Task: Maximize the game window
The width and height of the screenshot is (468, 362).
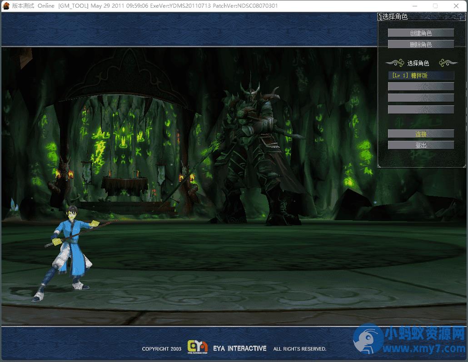Action: 435,5
